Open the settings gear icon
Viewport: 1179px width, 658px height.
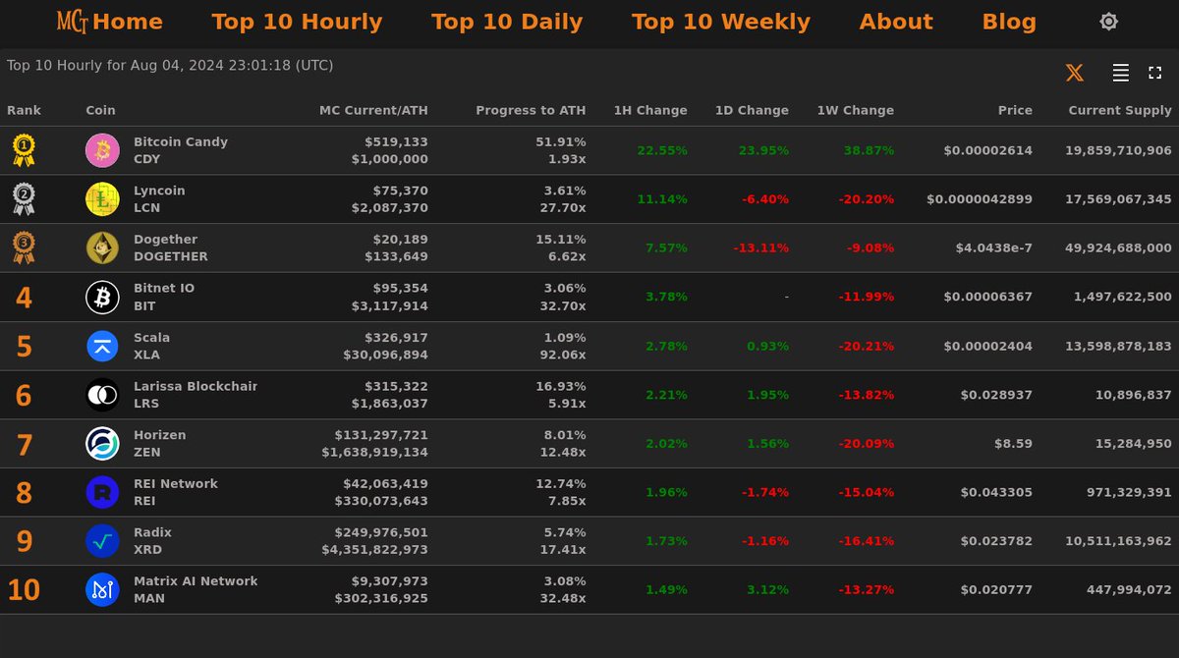click(1108, 22)
